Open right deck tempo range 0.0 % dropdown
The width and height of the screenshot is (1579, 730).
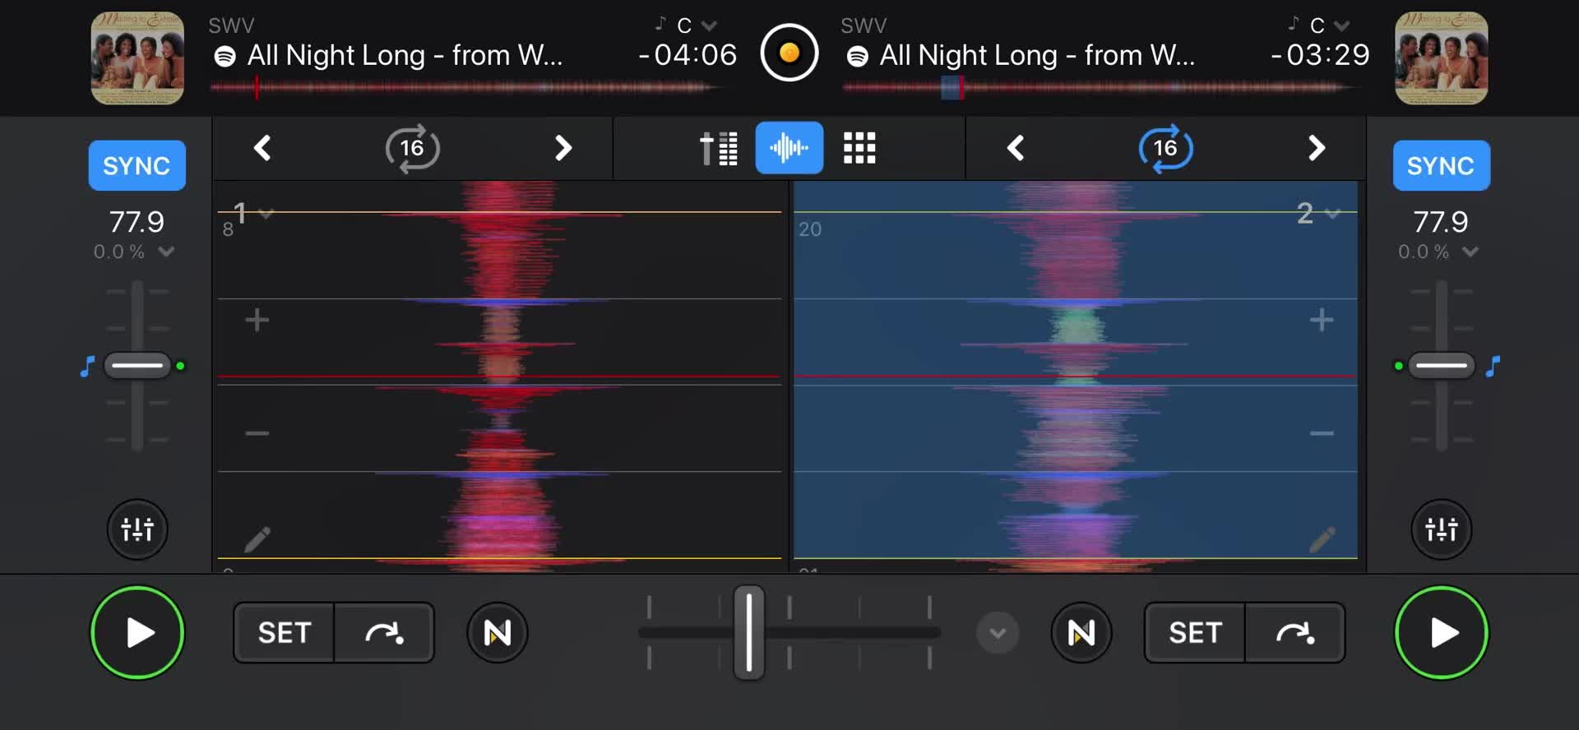(1470, 252)
